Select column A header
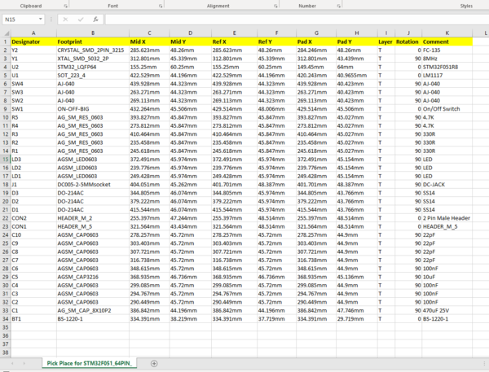Image resolution: width=489 pixels, height=372 pixels. click(33, 33)
